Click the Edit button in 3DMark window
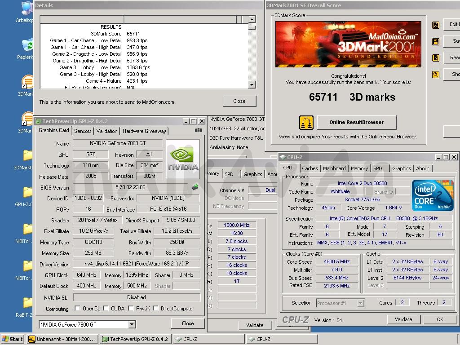Image resolution: width=460 pixels, height=345 pixels. click(x=452, y=24)
